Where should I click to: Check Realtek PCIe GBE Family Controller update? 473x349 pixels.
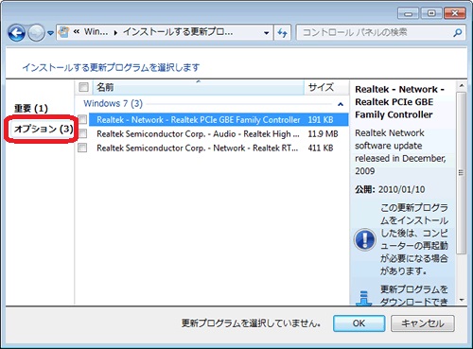pyautogui.click(x=82, y=119)
